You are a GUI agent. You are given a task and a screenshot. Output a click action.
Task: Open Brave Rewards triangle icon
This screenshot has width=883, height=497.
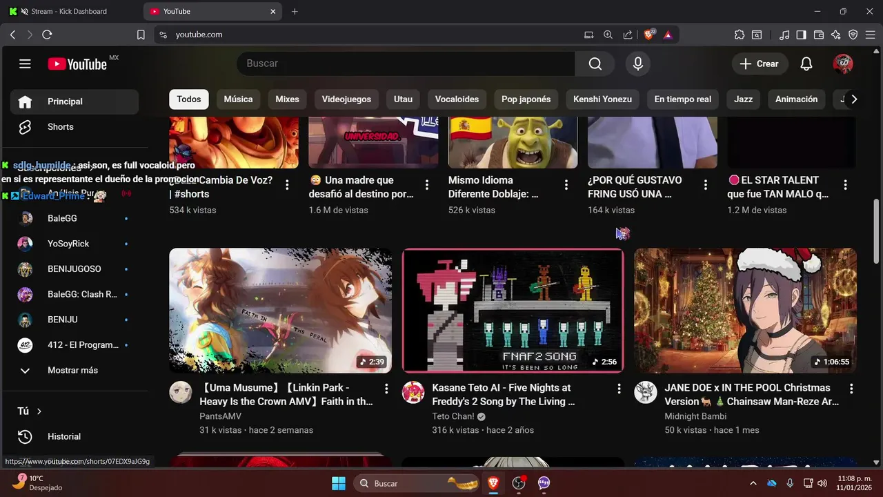668,35
